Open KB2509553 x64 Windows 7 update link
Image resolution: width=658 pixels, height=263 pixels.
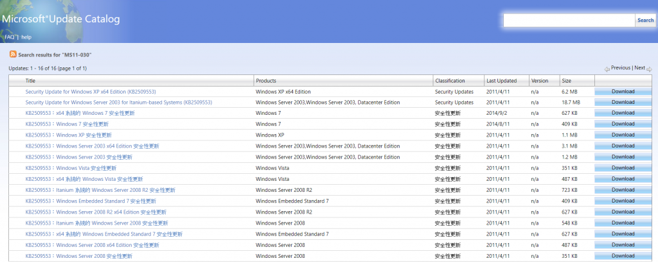coord(80,113)
